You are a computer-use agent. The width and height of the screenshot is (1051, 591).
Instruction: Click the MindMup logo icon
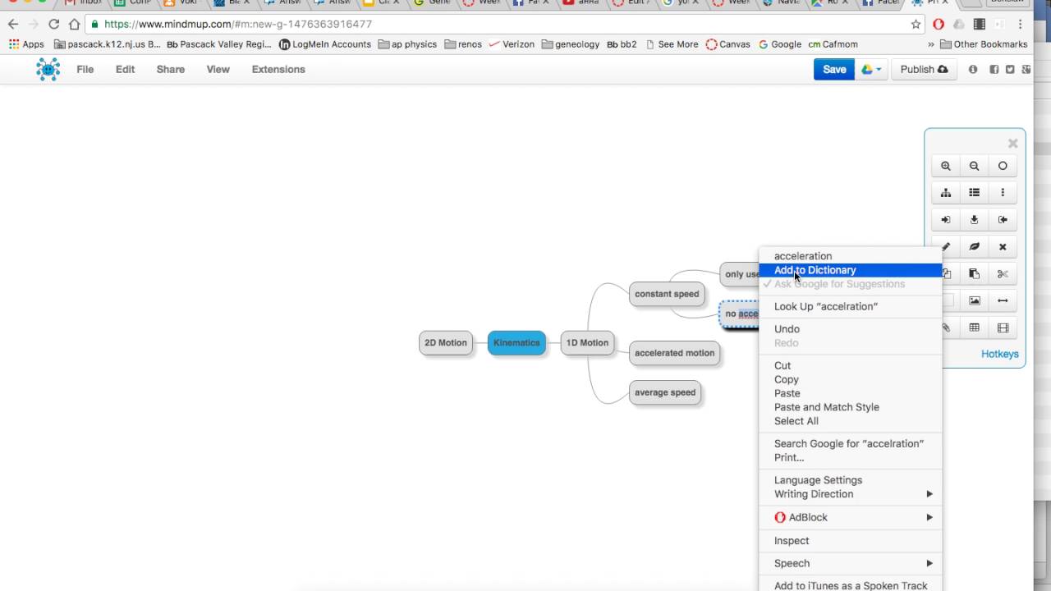click(48, 70)
